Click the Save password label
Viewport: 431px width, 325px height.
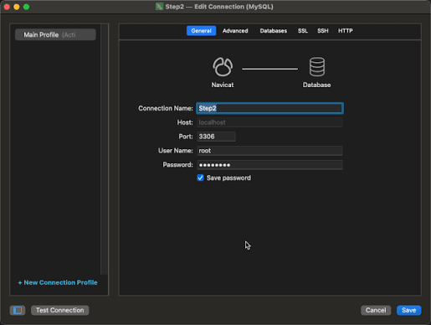point(228,178)
